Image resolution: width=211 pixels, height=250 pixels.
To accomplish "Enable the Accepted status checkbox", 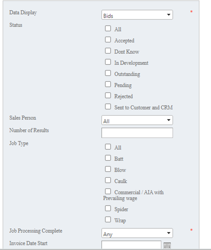I will point(108,40).
